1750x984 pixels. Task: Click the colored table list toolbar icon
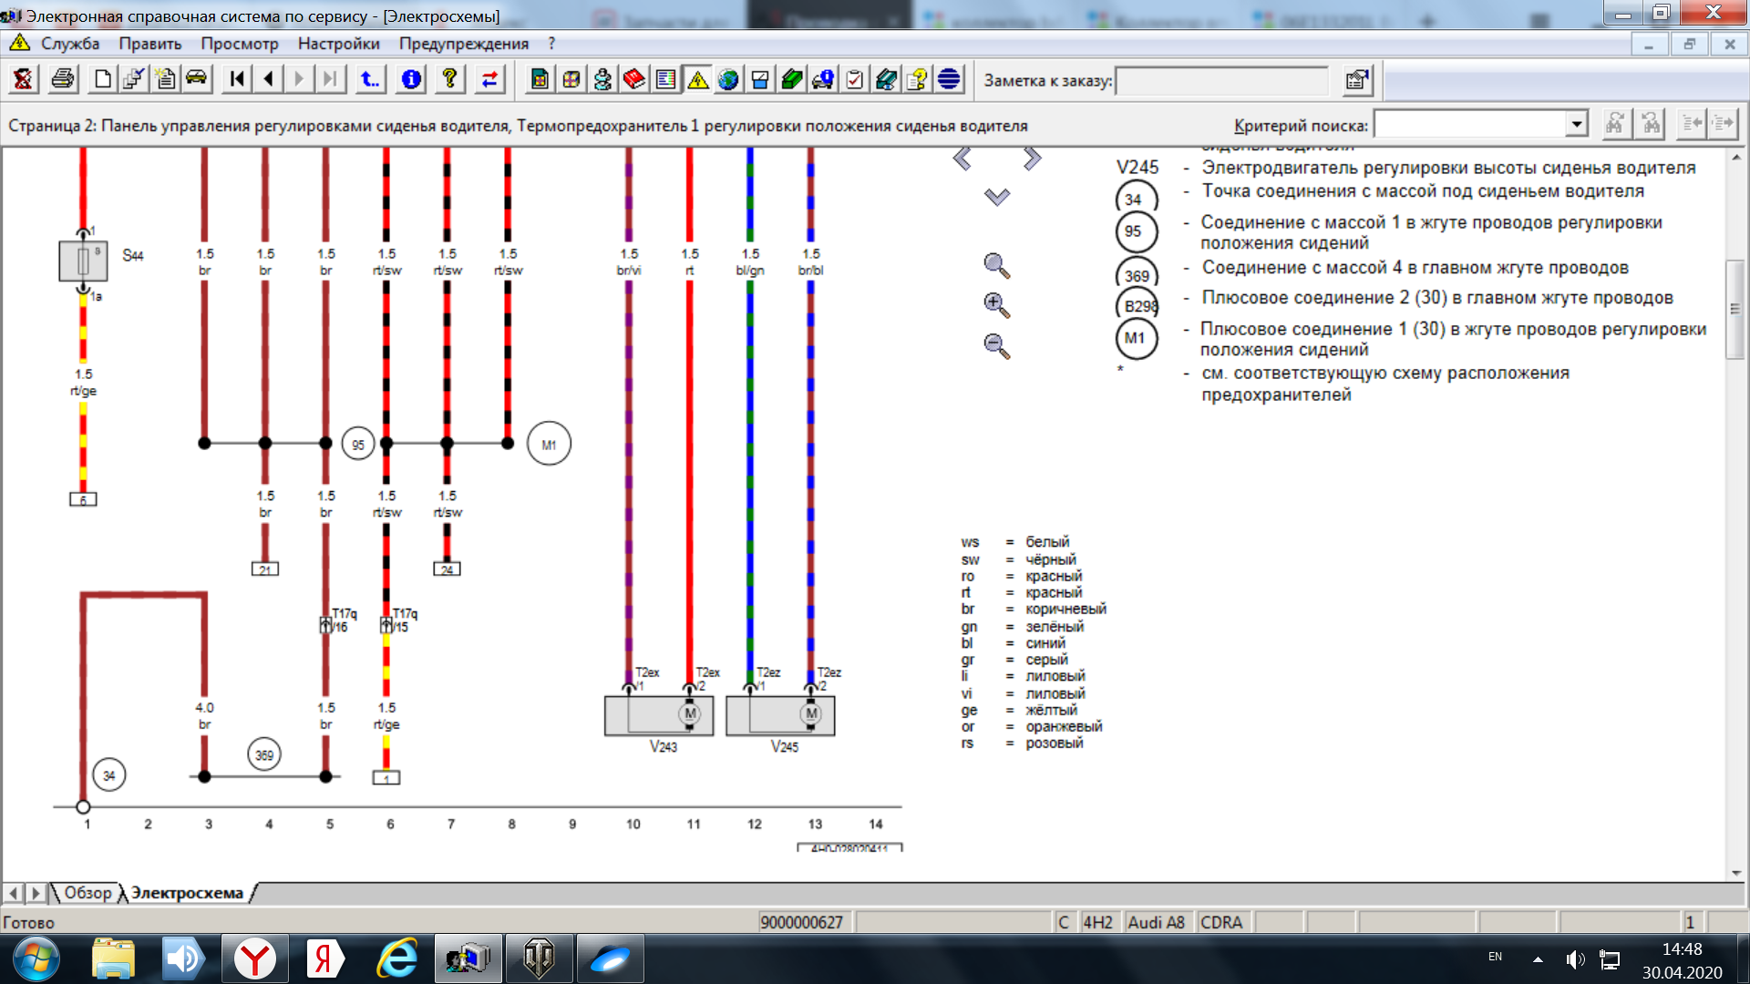pyautogui.click(x=666, y=80)
